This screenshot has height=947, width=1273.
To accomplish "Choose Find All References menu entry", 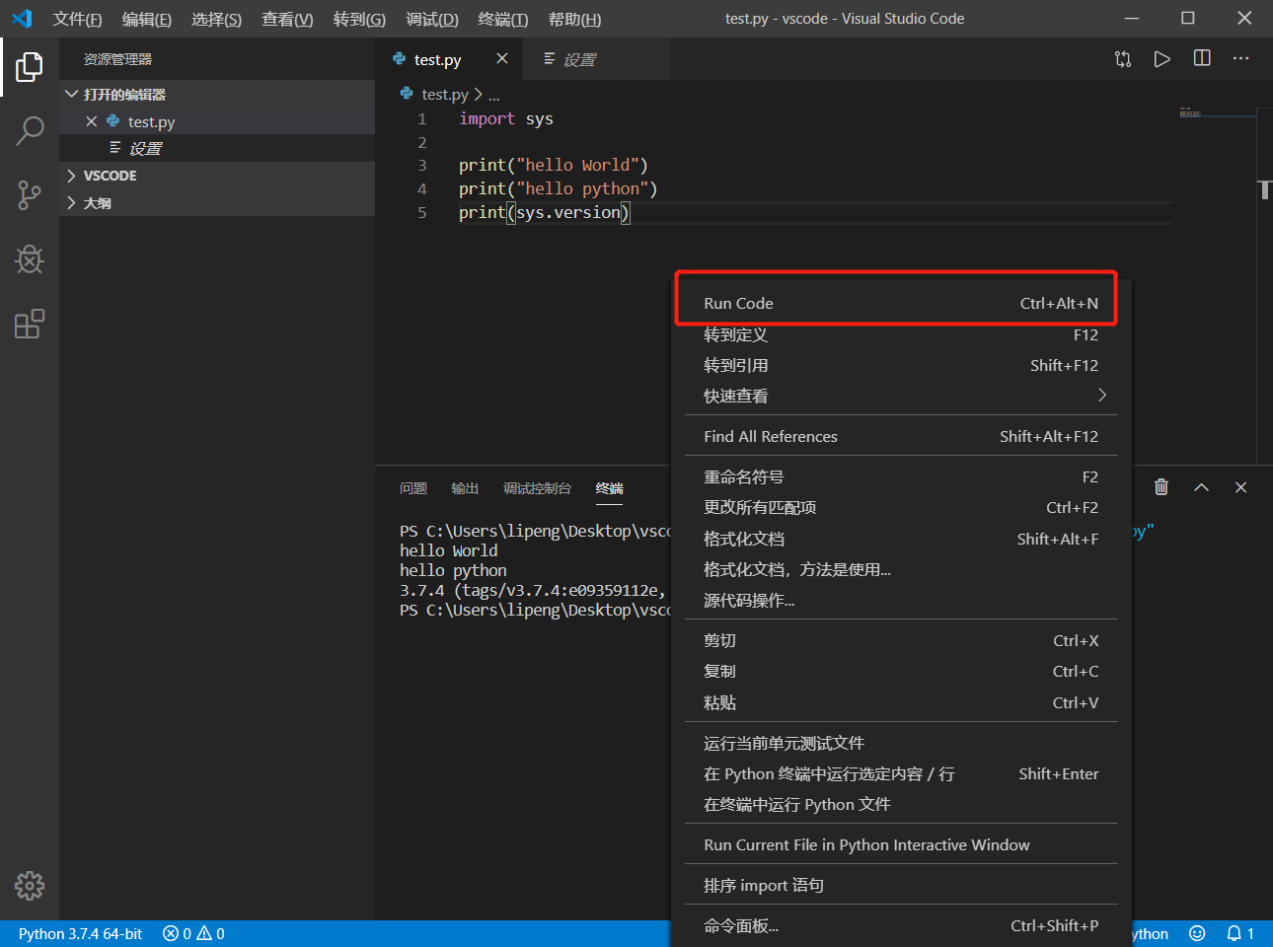I will pos(770,437).
